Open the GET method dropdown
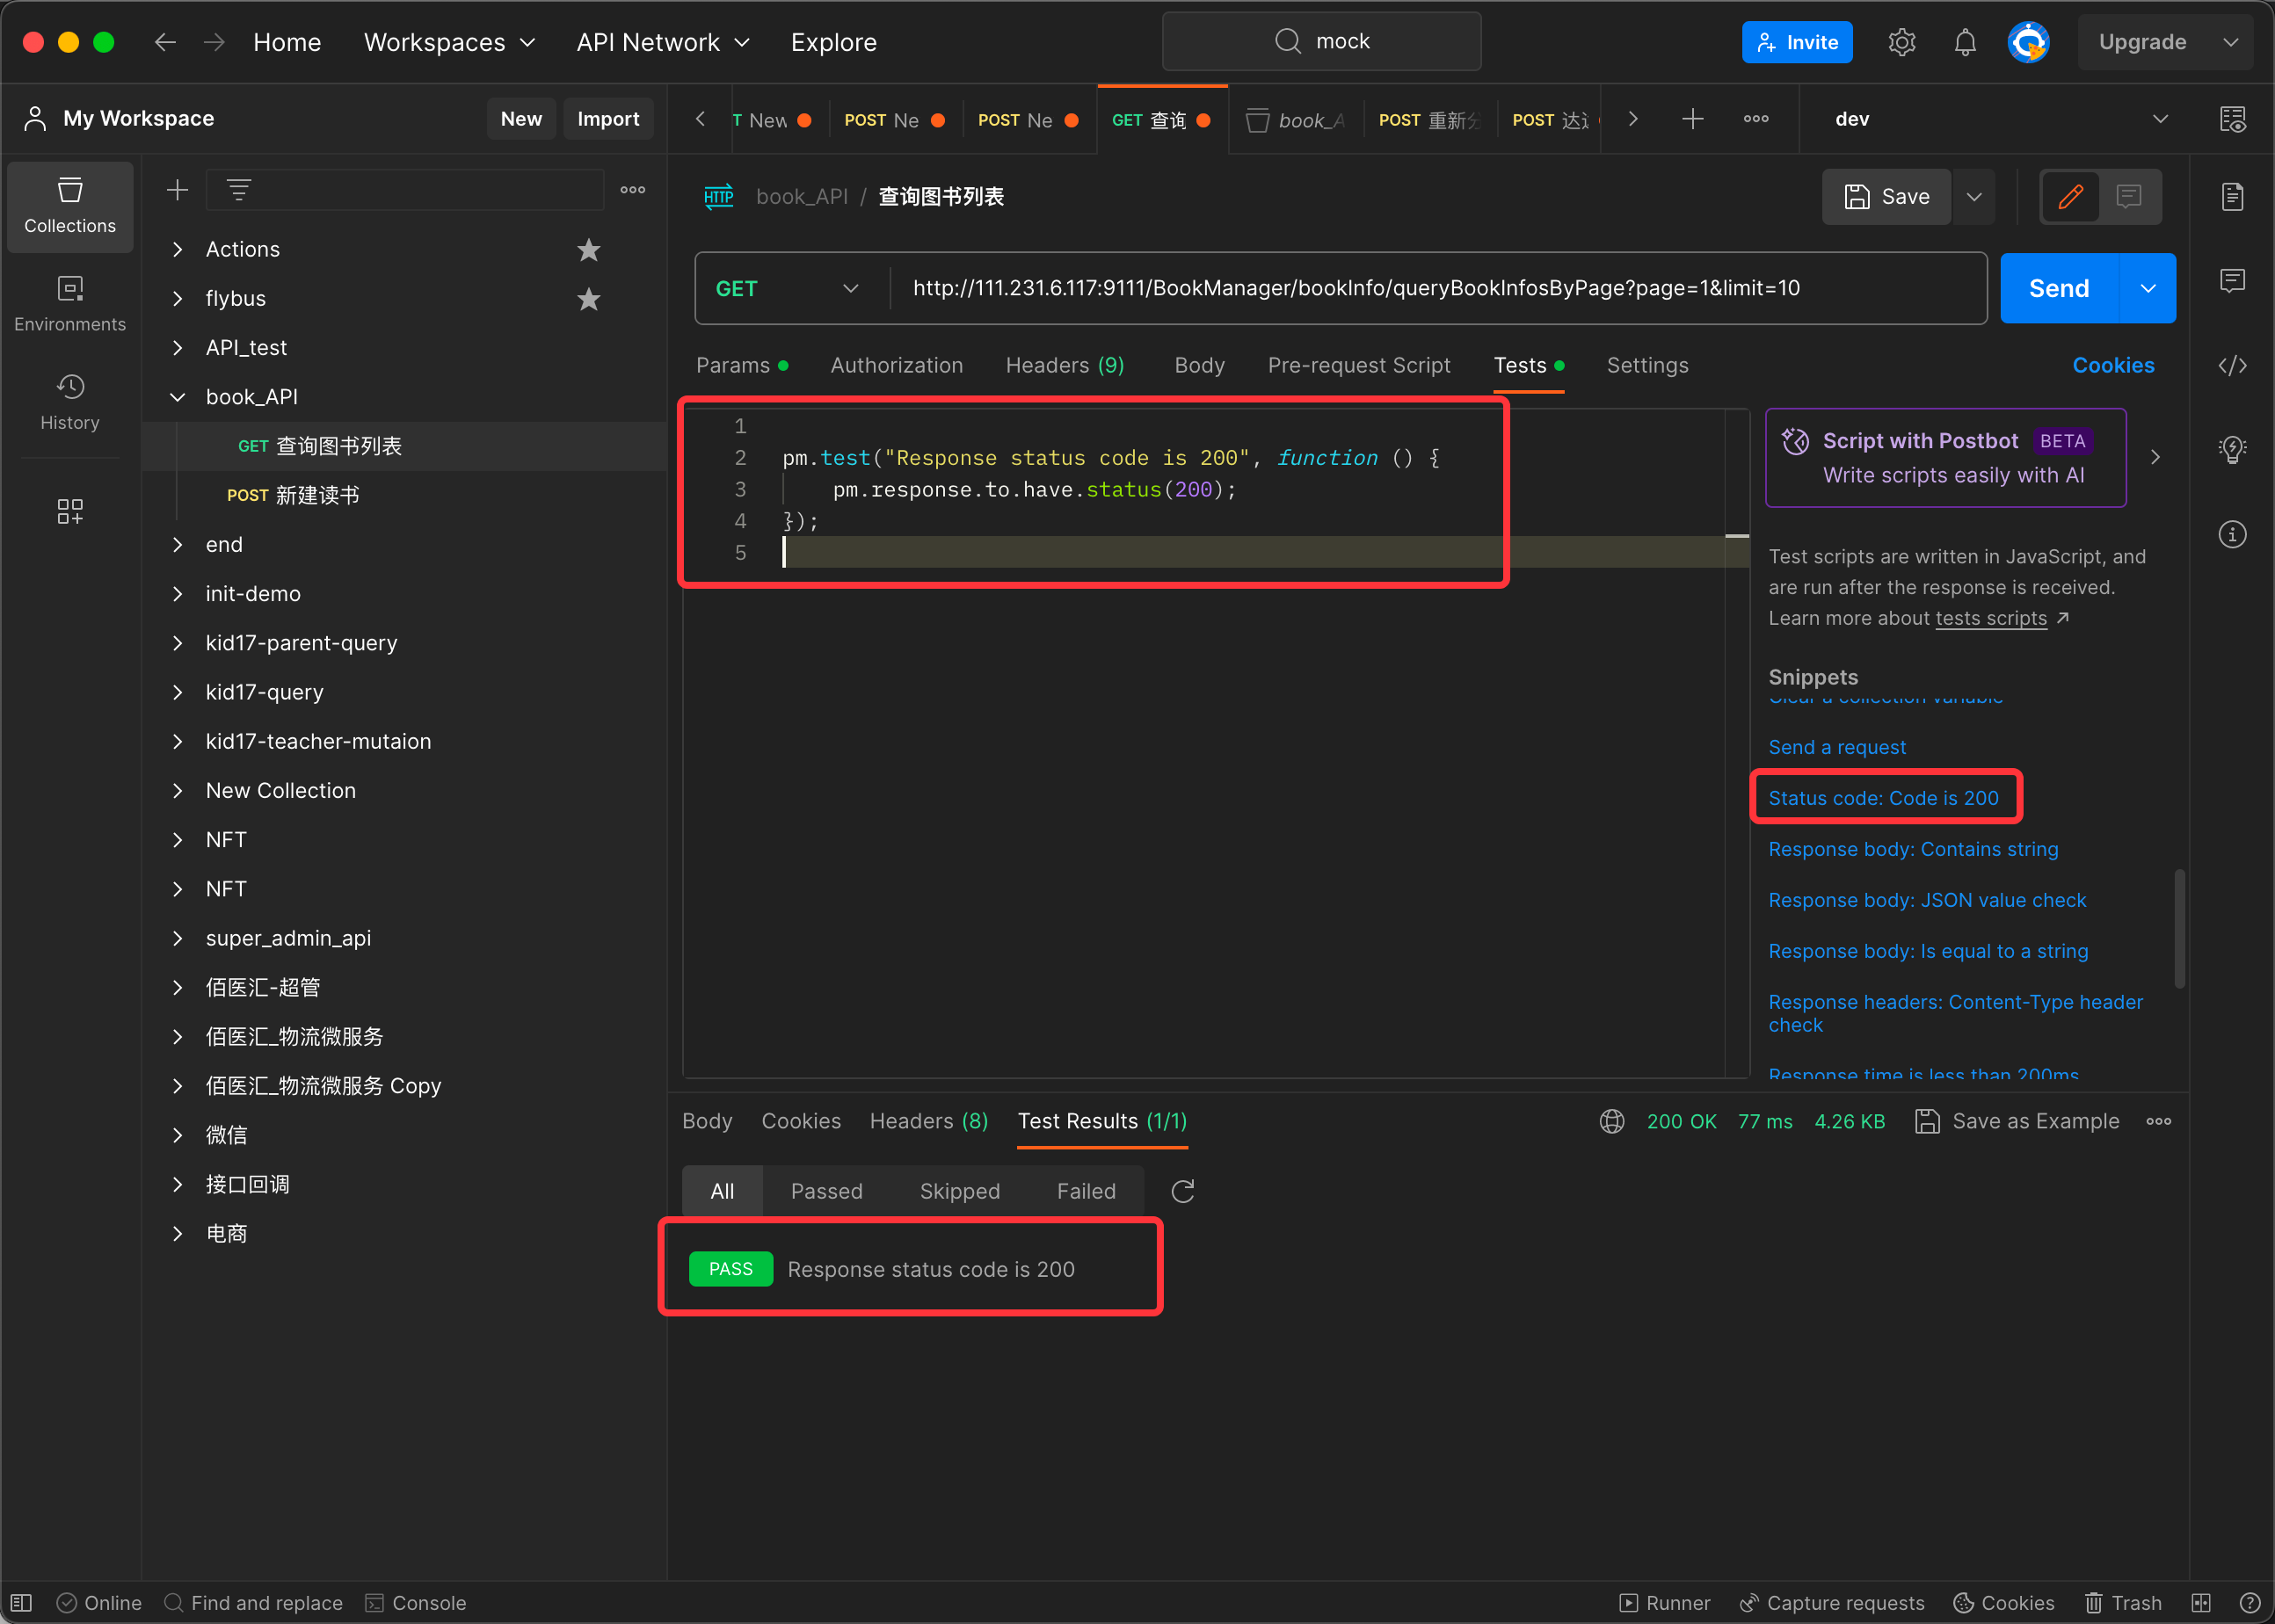This screenshot has height=1624, width=2275. tap(787, 289)
